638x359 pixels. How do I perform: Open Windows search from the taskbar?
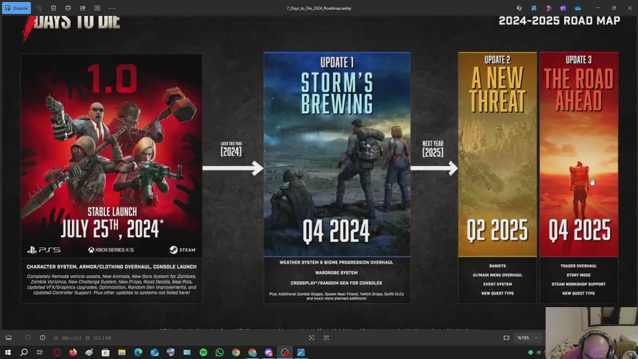[23, 353]
